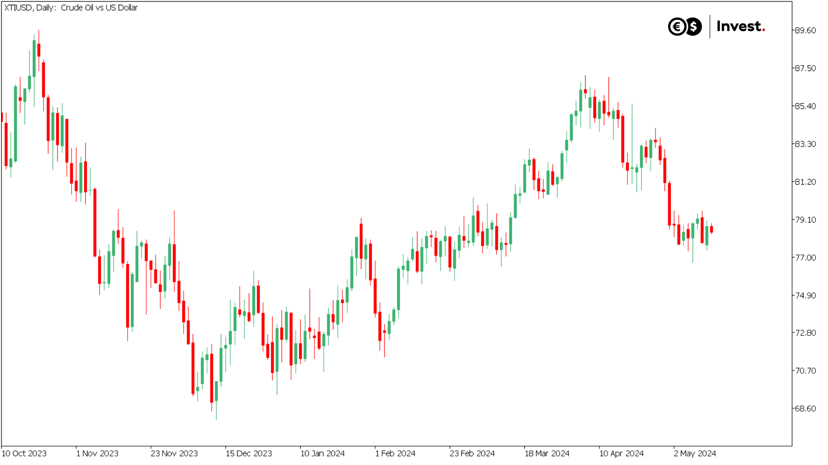828x465 pixels.
Task: Click price label 89.60 on the axis
Action: (805, 31)
